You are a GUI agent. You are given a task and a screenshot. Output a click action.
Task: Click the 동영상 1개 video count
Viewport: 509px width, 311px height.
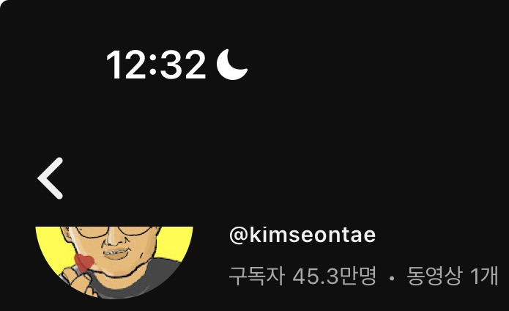tap(452, 276)
